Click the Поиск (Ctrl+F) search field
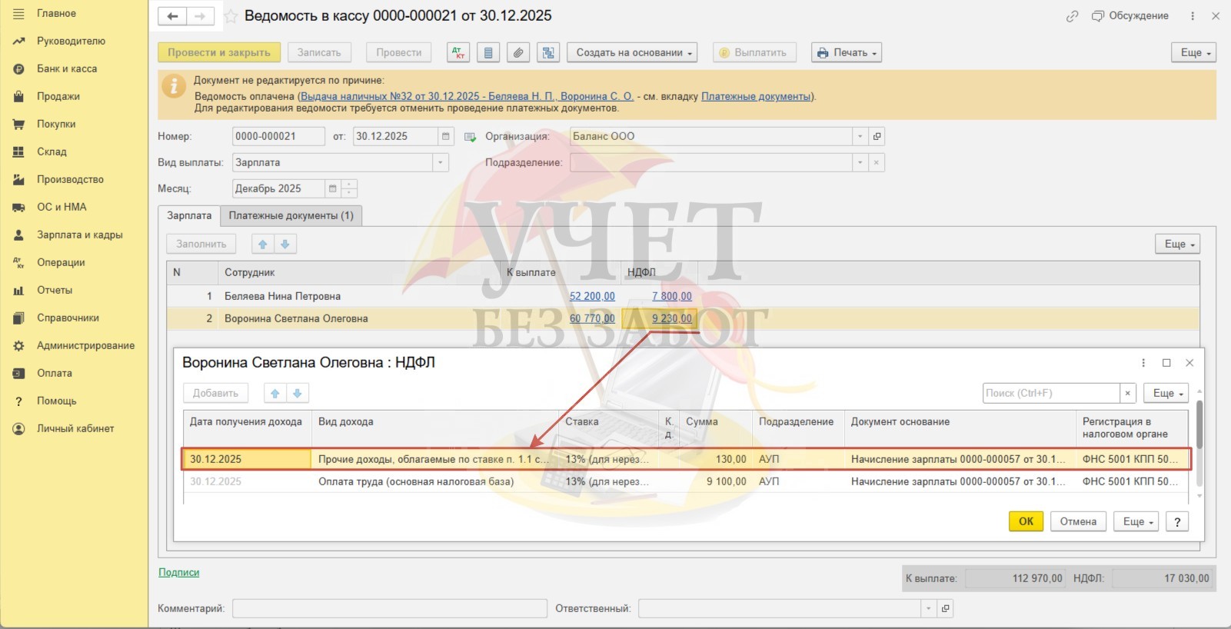The width and height of the screenshot is (1231, 629). (x=1050, y=393)
